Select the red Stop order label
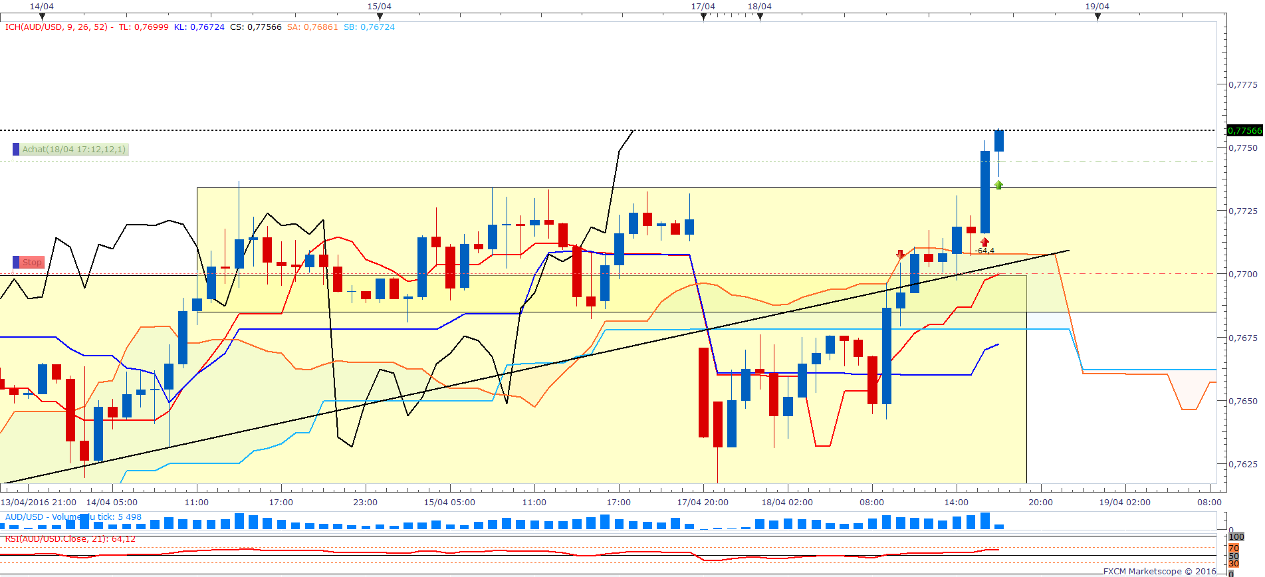The height and width of the screenshot is (577, 1265). pyautogui.click(x=32, y=263)
